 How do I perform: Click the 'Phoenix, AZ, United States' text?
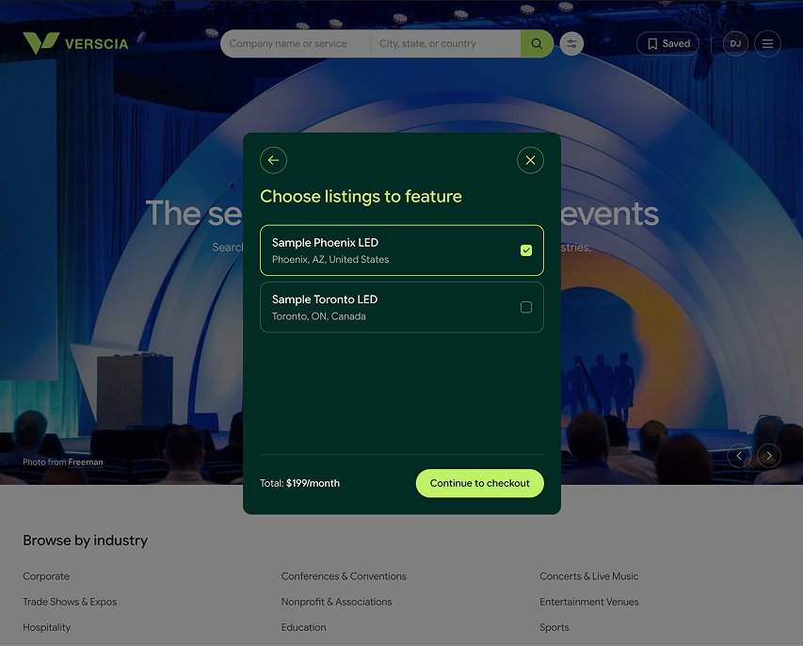click(330, 260)
